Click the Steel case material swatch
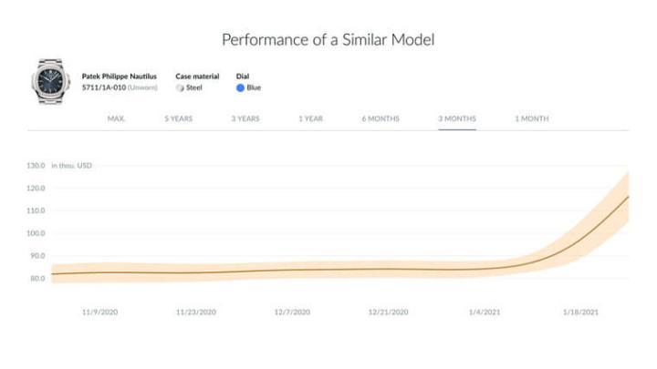Viewport: 657px width, 369px height. click(x=180, y=87)
